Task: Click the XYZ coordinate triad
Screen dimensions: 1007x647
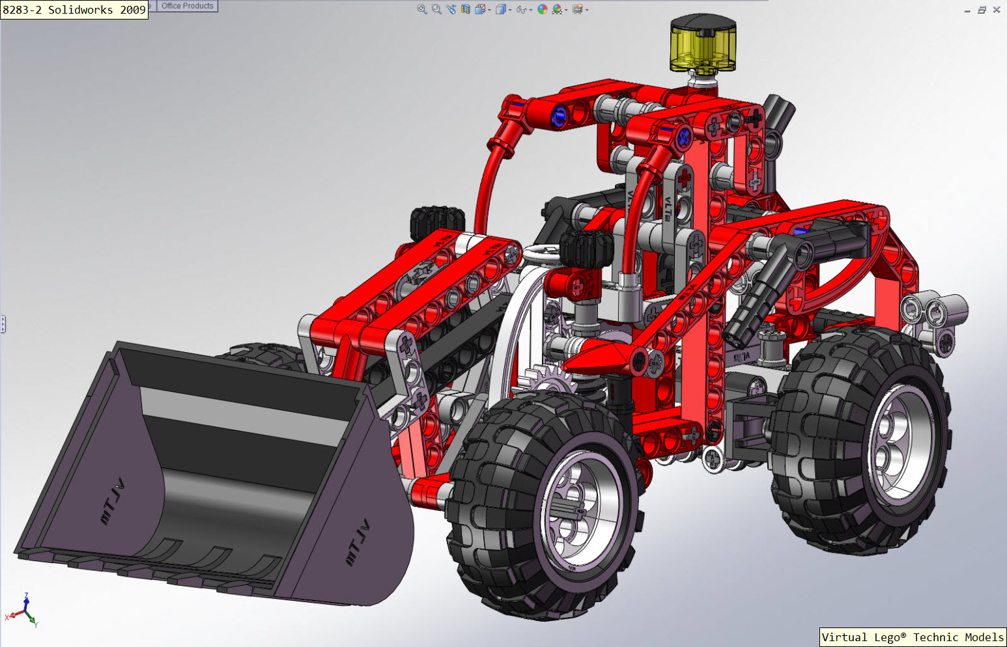Action: pyautogui.click(x=22, y=610)
